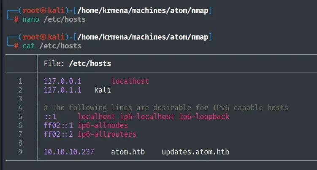This screenshot has height=170, width=317.
Task: Click line number 9 in the gutter
Action: (20, 152)
